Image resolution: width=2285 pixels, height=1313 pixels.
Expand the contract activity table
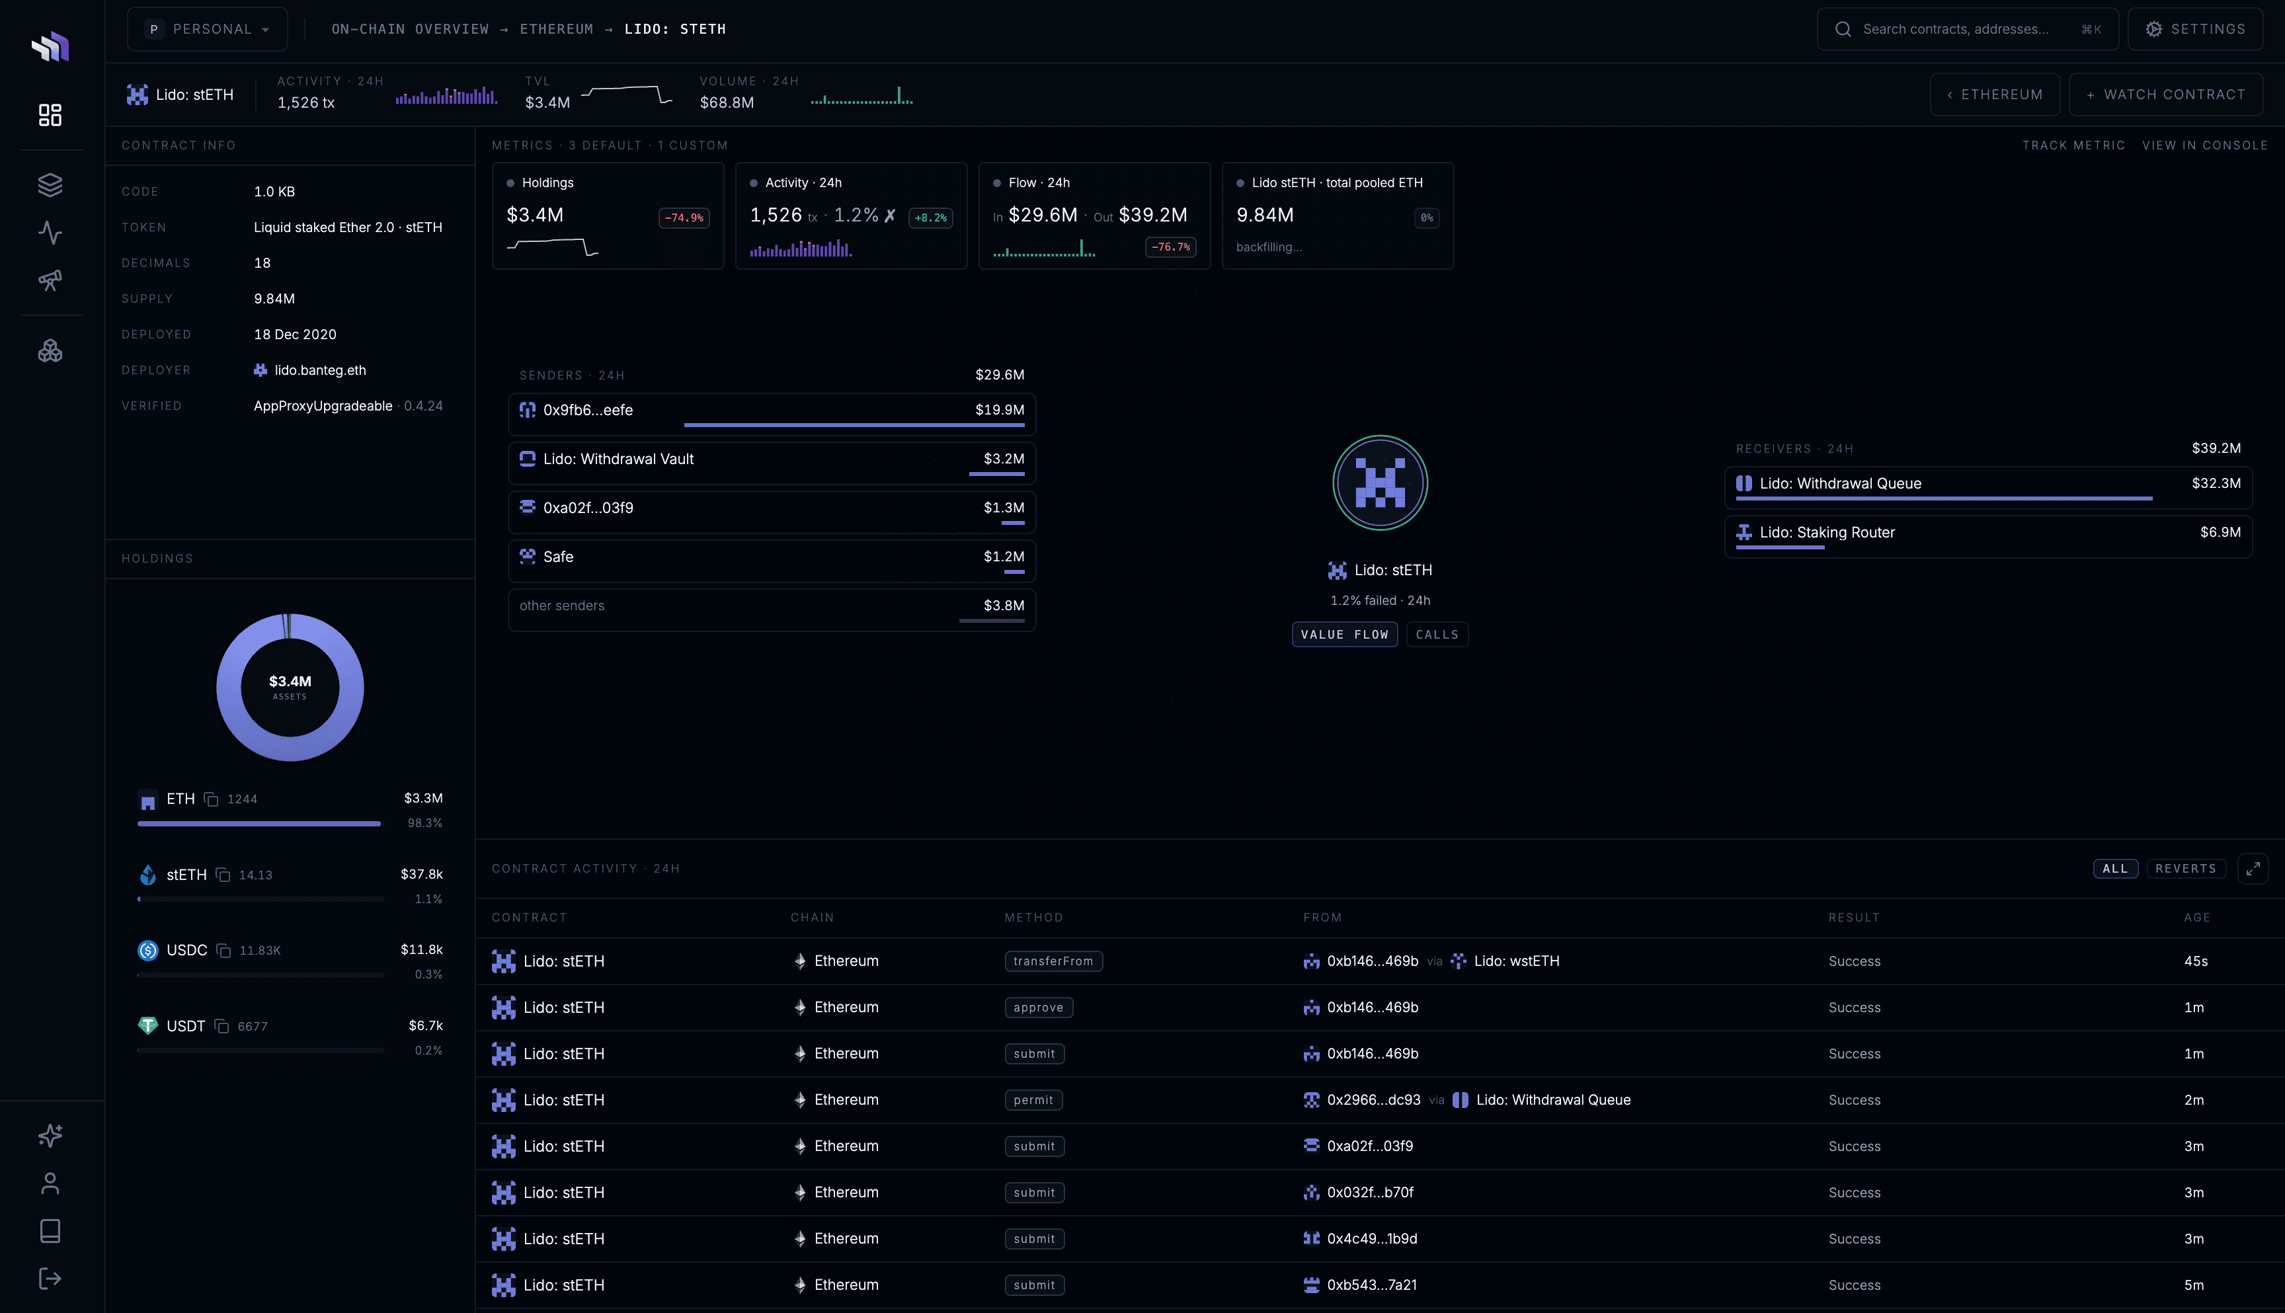2253,869
